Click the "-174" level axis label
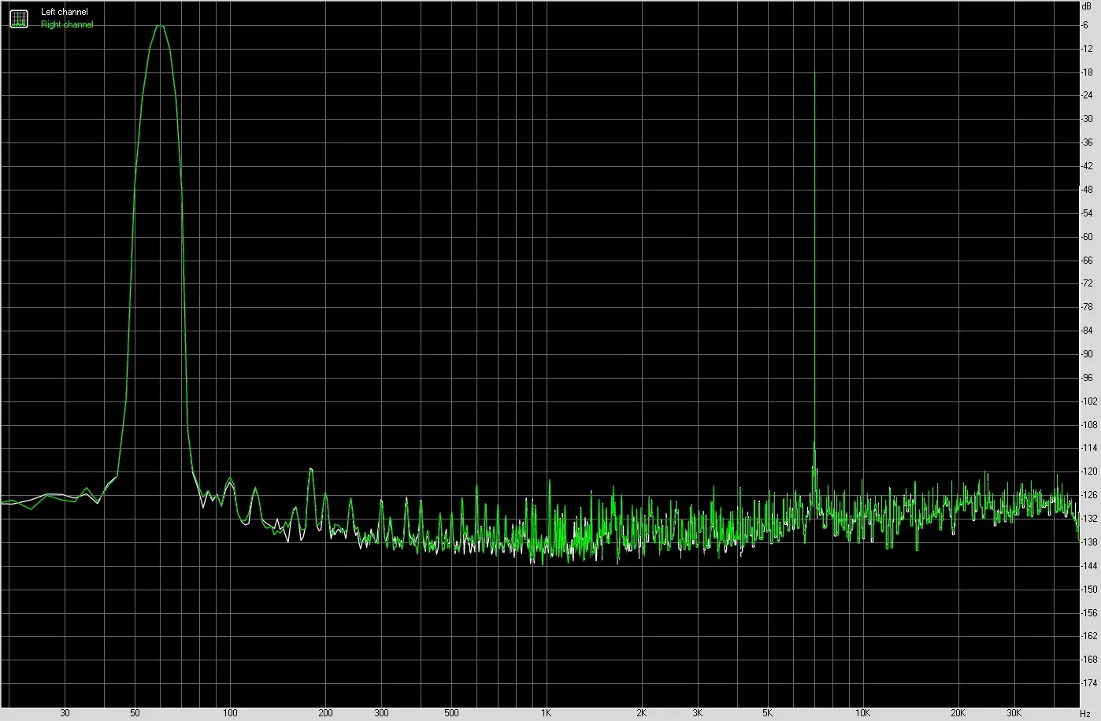Screen dimensions: 1101x721 click(x=1089, y=683)
